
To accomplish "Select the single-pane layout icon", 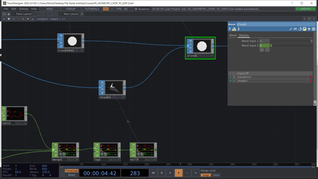I will (x=35, y=14).
